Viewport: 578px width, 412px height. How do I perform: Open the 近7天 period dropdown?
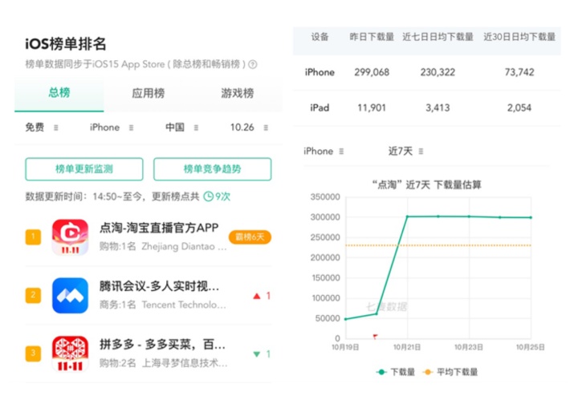click(406, 151)
